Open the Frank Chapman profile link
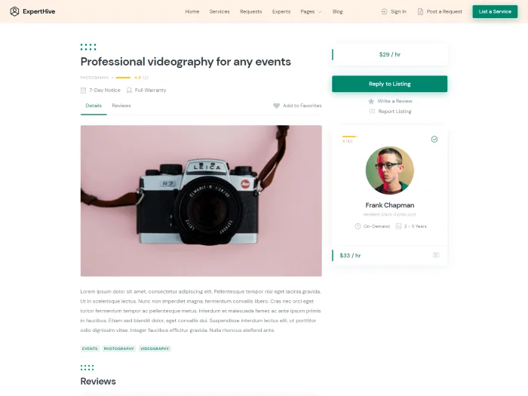Image resolution: width=528 pixels, height=396 pixels. [390, 205]
